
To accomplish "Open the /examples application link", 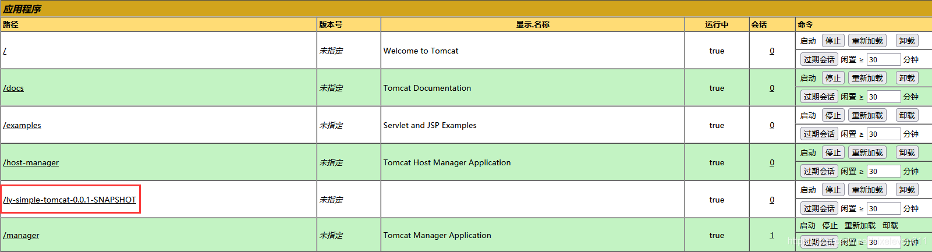I will pyautogui.click(x=22, y=125).
